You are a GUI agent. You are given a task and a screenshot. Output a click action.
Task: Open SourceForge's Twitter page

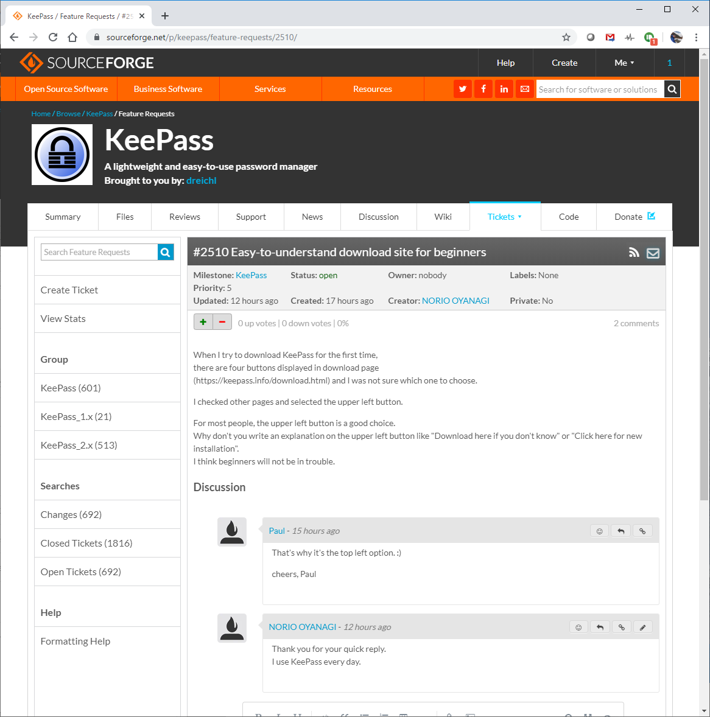(x=462, y=89)
